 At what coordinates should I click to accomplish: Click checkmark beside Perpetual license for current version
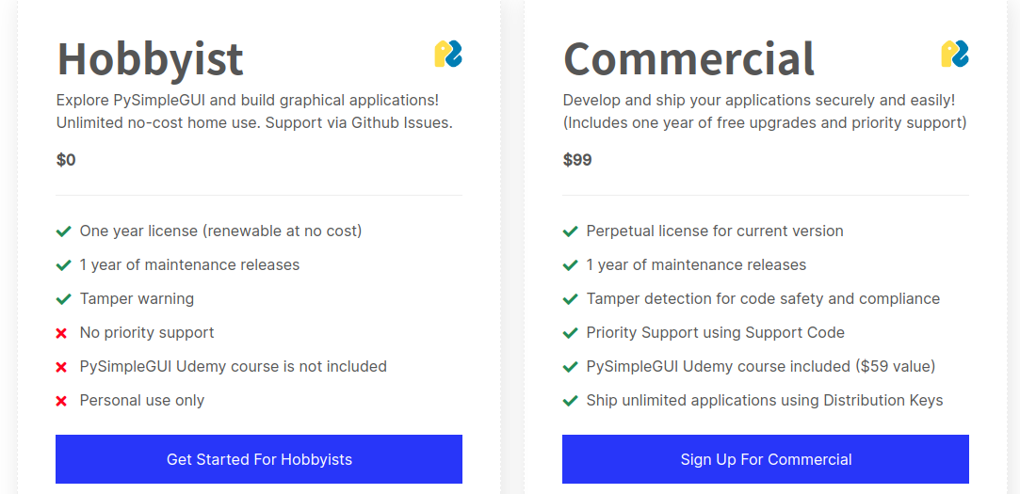(570, 231)
